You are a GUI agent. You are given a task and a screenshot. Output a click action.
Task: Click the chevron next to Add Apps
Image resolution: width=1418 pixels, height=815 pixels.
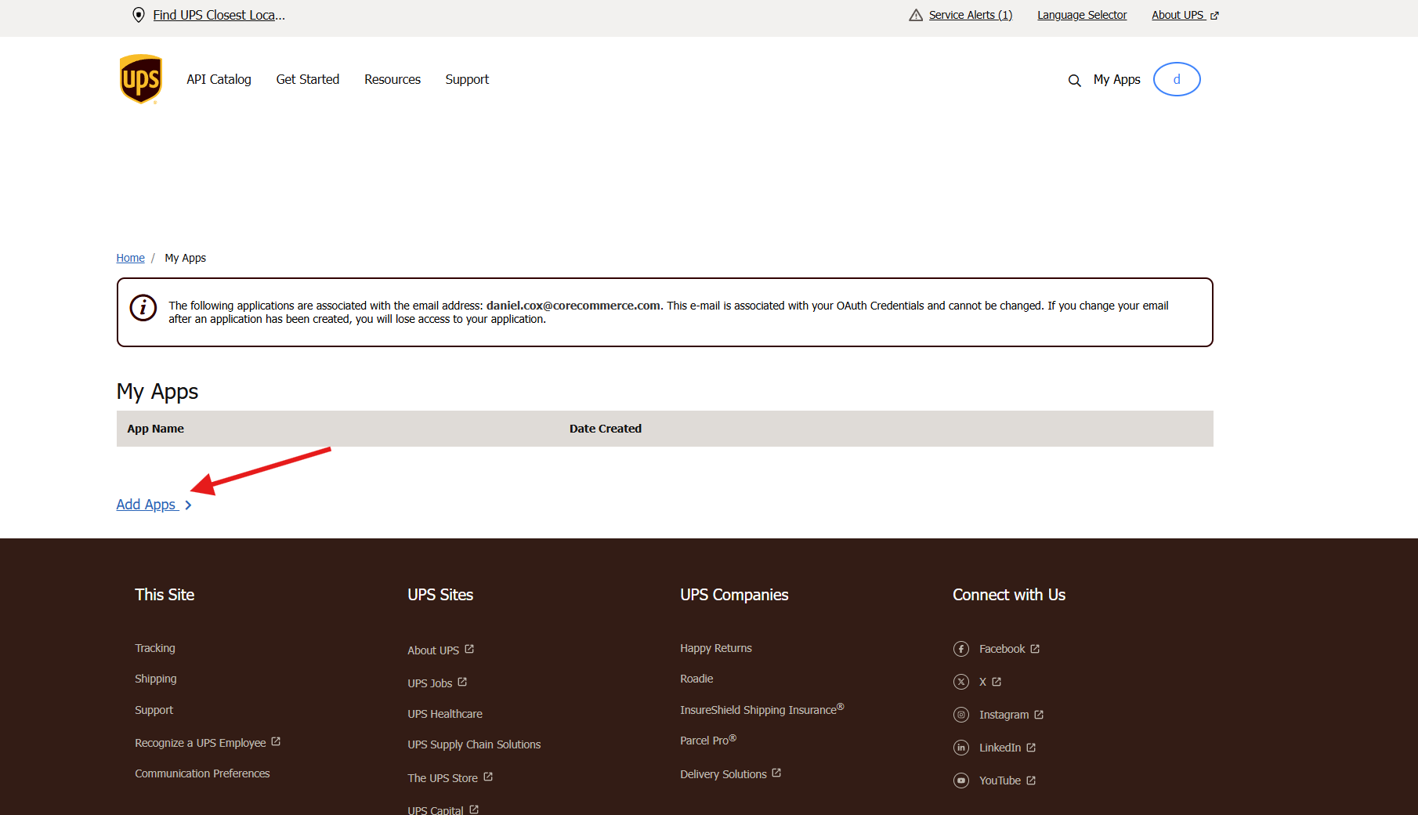(x=188, y=505)
